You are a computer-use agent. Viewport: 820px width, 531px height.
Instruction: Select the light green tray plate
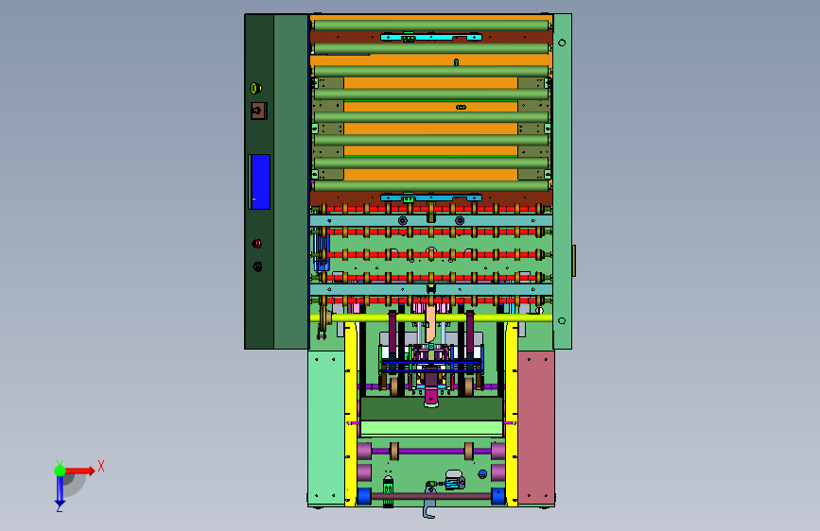click(431, 429)
